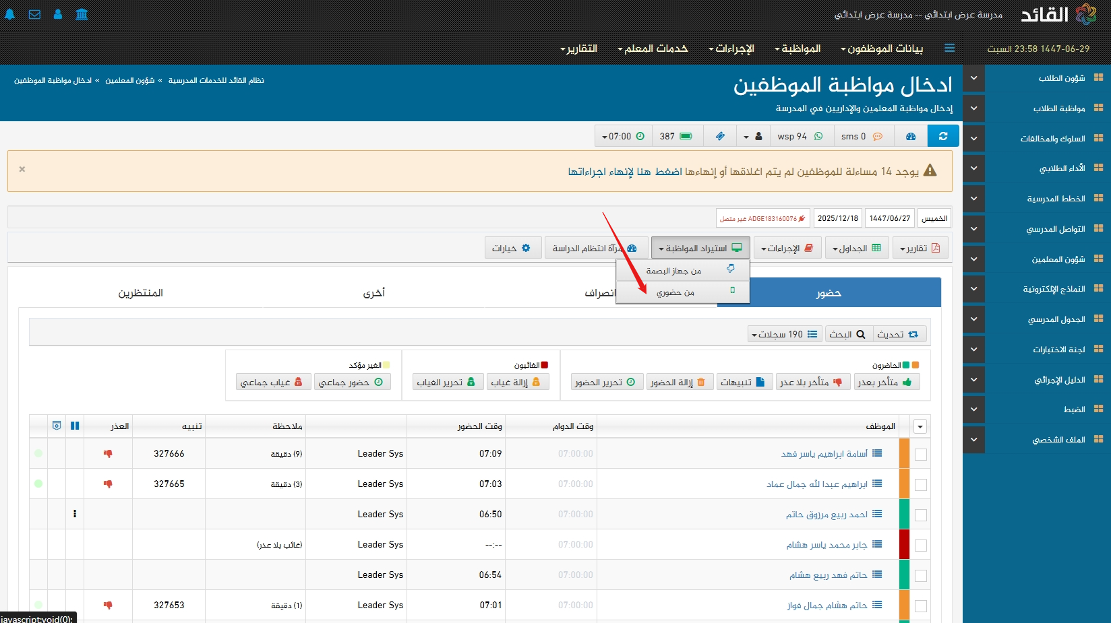Click the blue tag icon in toolbar
Screen dimensions: 1111x623
pyautogui.click(x=720, y=136)
